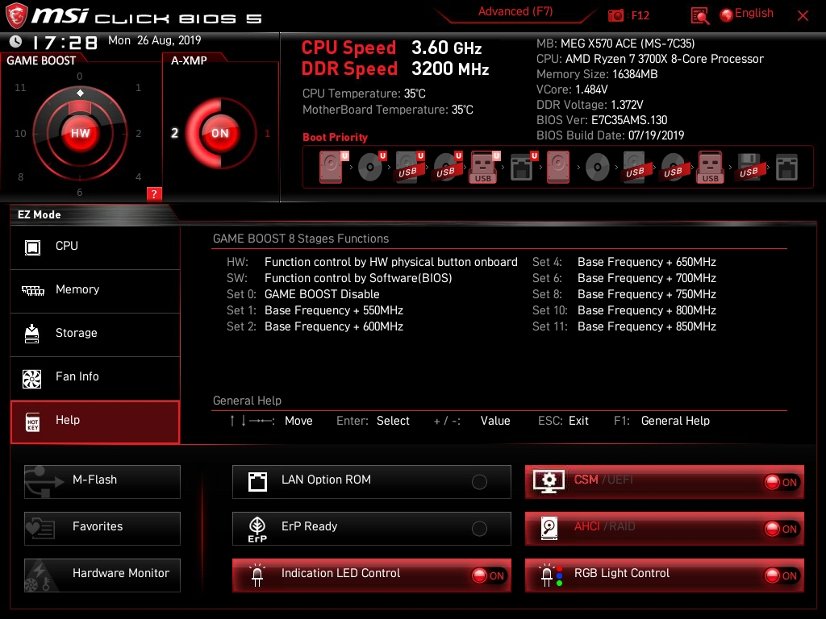826x619 pixels.
Task: Select the optical disc boot device marked U
Action: point(371,168)
